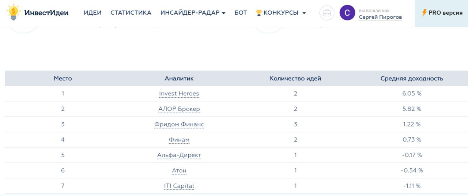468x196 pixels.
Task: Open the ITI Capital analyst page
Action: pos(179,186)
